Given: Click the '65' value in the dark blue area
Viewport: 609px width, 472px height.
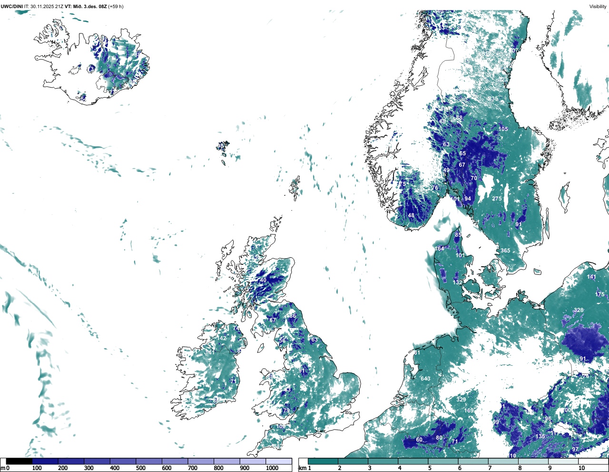Looking at the screenshot, I should pyautogui.click(x=462, y=153).
